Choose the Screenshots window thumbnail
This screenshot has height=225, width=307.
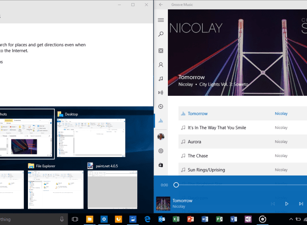26,137
